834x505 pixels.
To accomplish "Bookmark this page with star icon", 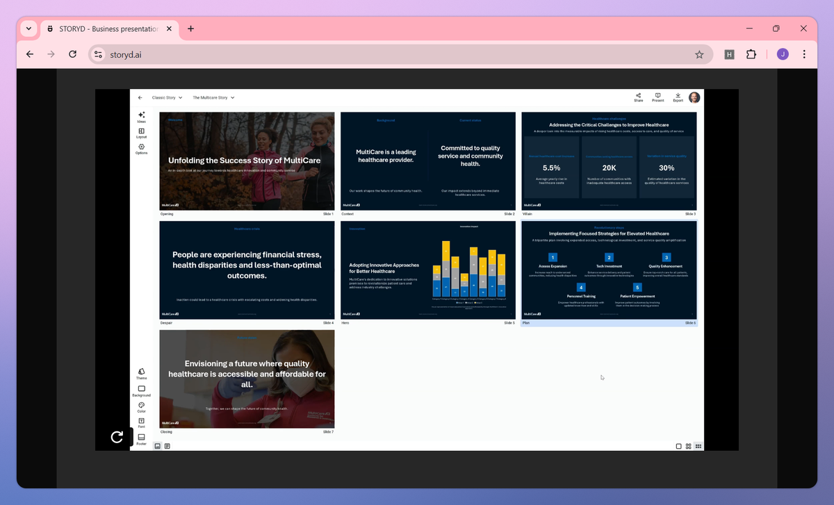I will point(699,54).
